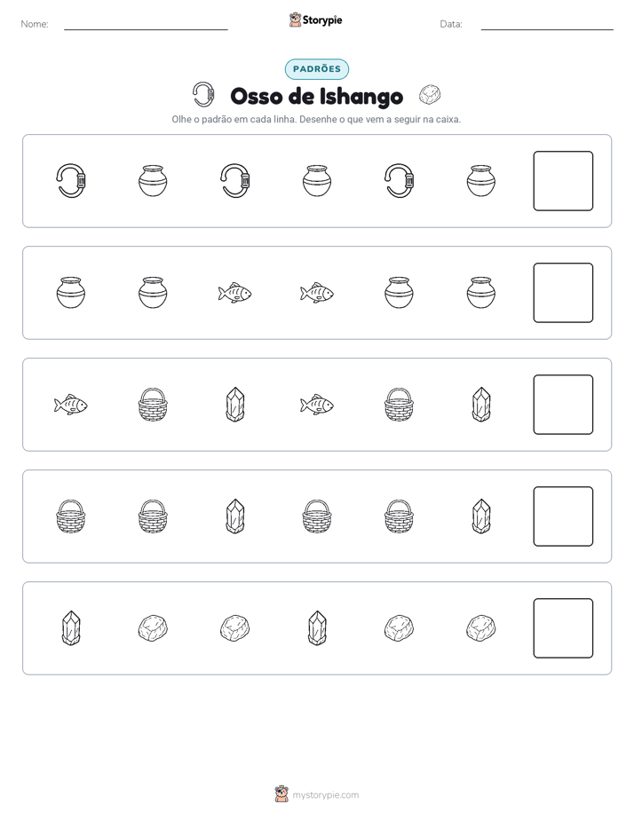The image size is (634, 820).
Task: Click the empty answer box in row one
Action: pos(563,181)
